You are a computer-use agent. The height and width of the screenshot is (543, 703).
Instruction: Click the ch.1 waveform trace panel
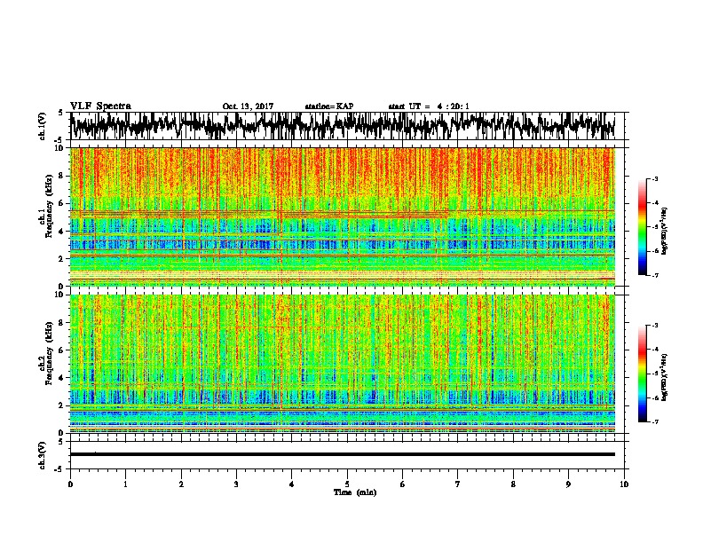click(x=347, y=126)
